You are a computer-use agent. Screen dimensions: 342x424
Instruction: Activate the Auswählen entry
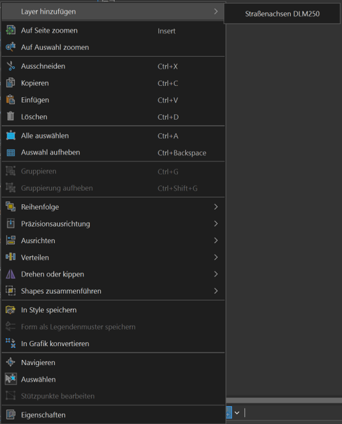[x=113, y=379]
